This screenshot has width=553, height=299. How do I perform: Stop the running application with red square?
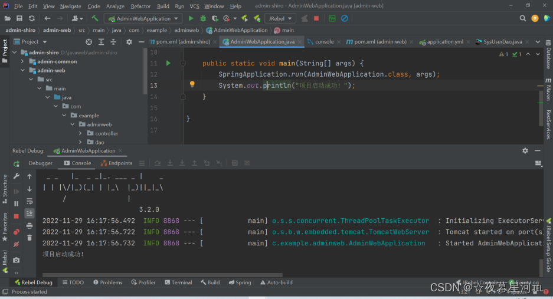pyautogui.click(x=316, y=18)
